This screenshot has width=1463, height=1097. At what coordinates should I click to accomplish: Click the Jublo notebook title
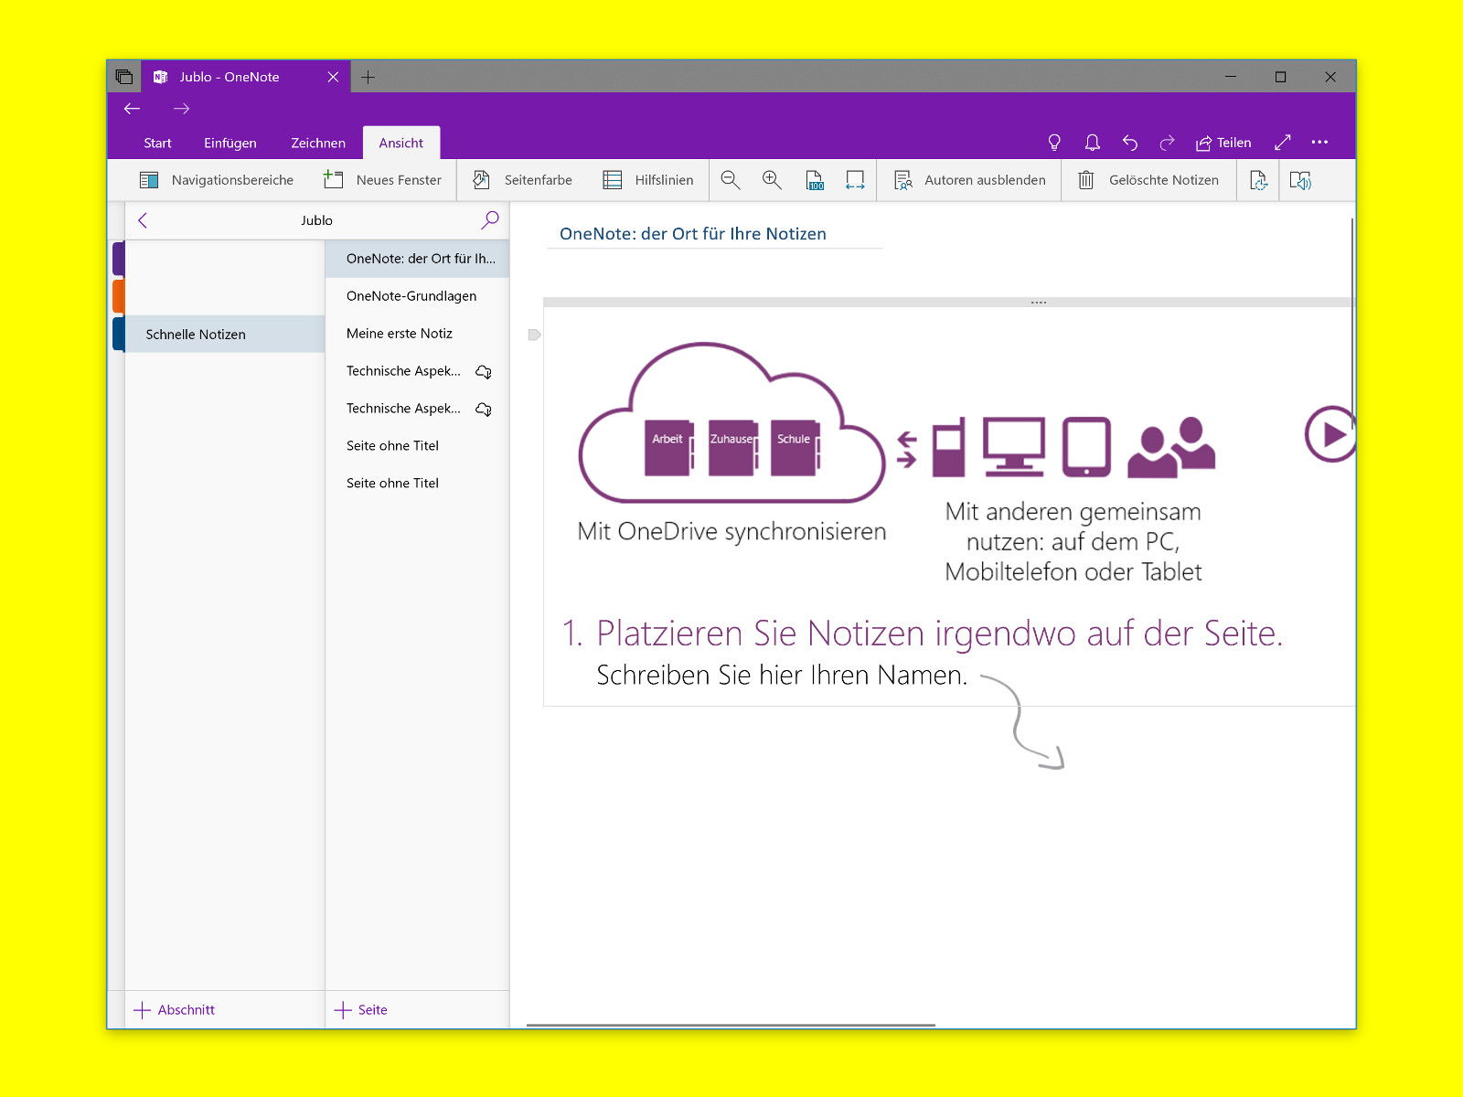(x=316, y=220)
